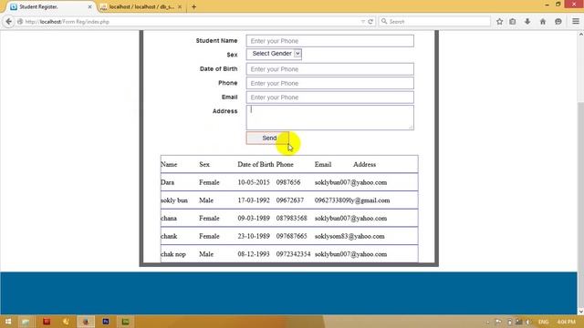Click email soklysom83@yahoo.com
584x328 pixels.
click(x=349, y=236)
